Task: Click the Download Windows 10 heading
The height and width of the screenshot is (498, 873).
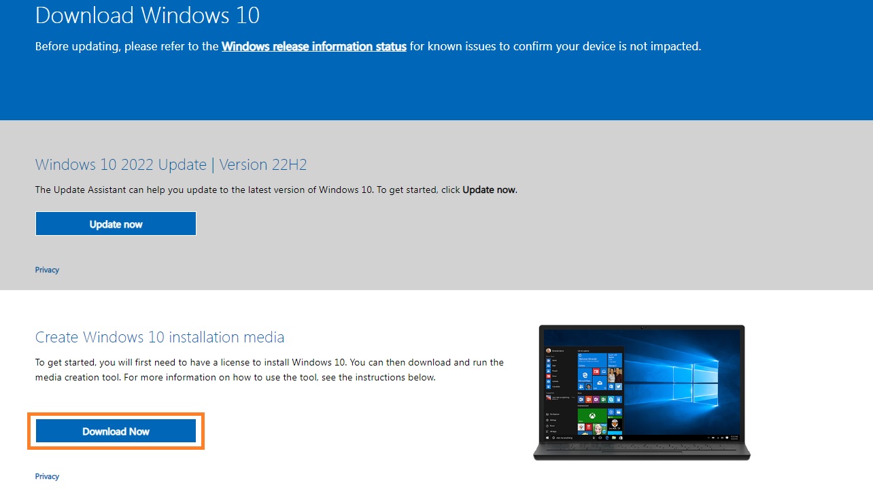Action: [x=148, y=15]
